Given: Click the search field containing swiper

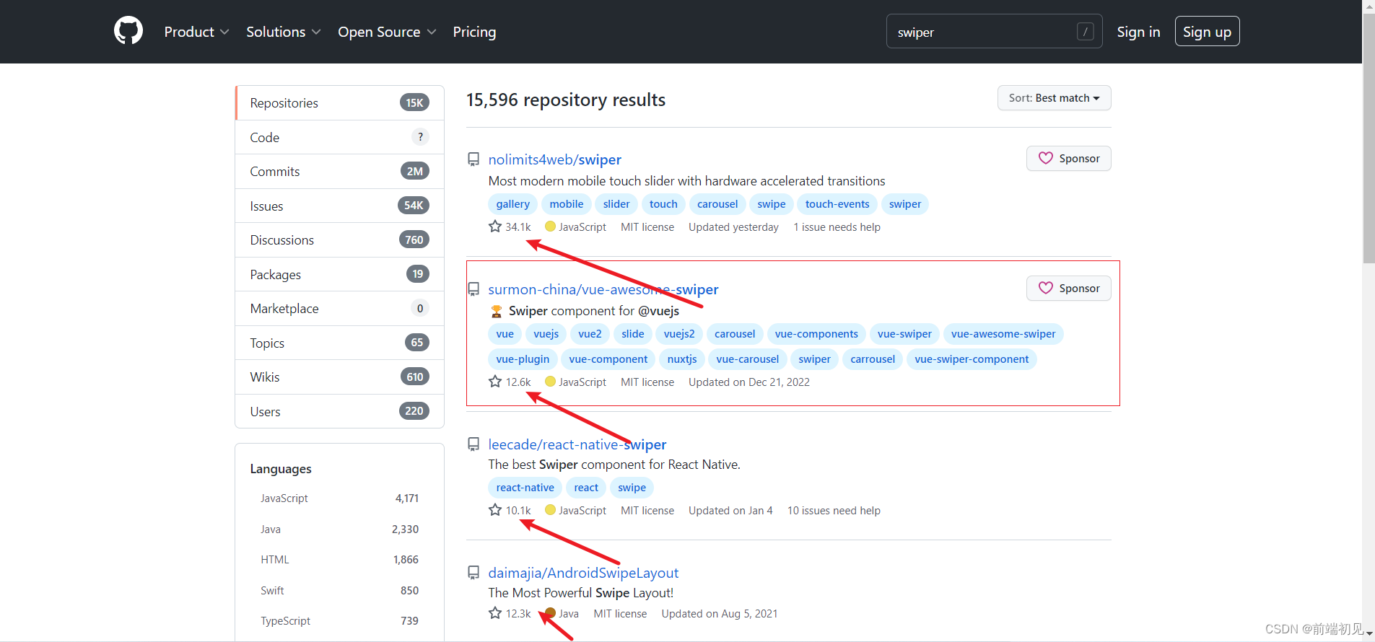Looking at the screenshot, I should pos(994,31).
